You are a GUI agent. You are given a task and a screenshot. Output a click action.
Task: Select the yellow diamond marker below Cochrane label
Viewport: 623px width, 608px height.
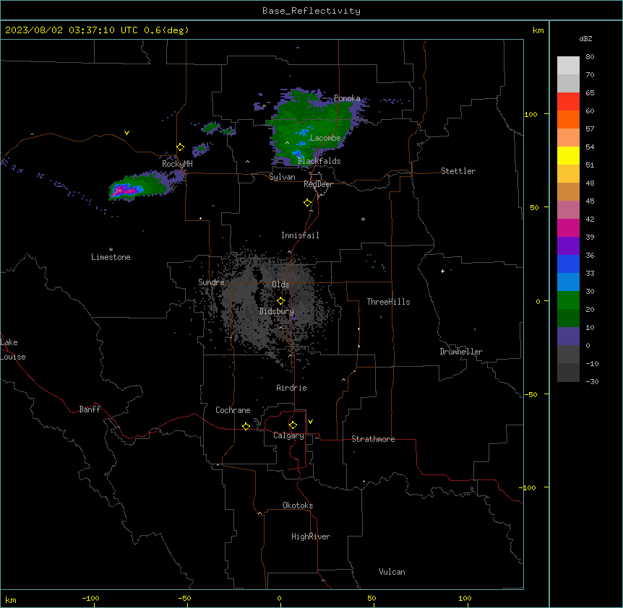(x=246, y=426)
